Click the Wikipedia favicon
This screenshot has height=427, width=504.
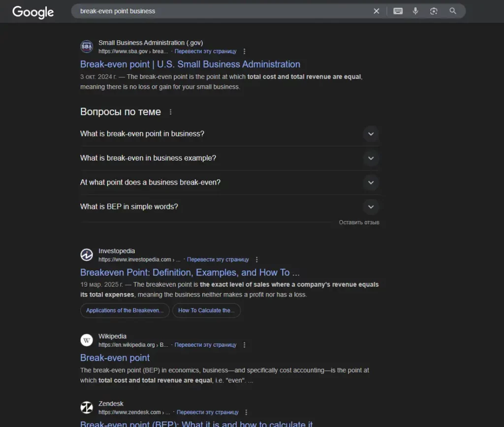tap(87, 340)
